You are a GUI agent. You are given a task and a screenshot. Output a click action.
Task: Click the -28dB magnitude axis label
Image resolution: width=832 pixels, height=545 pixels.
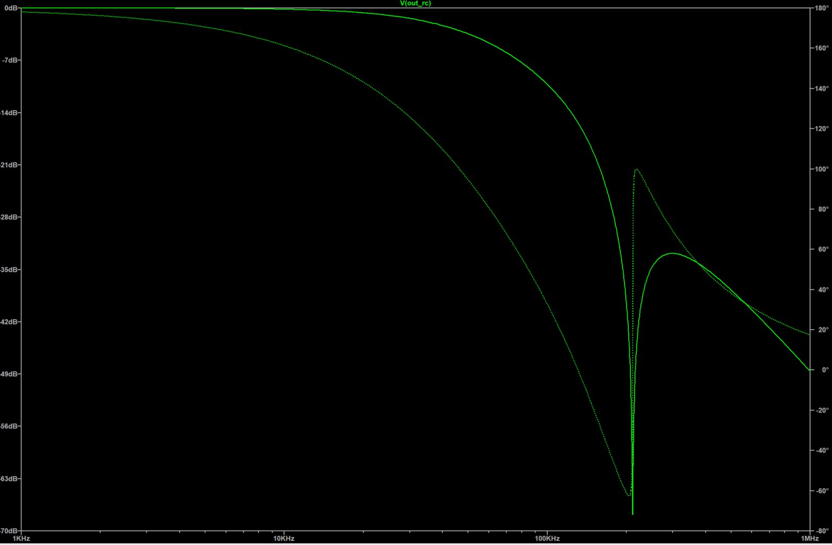[x=9, y=217]
